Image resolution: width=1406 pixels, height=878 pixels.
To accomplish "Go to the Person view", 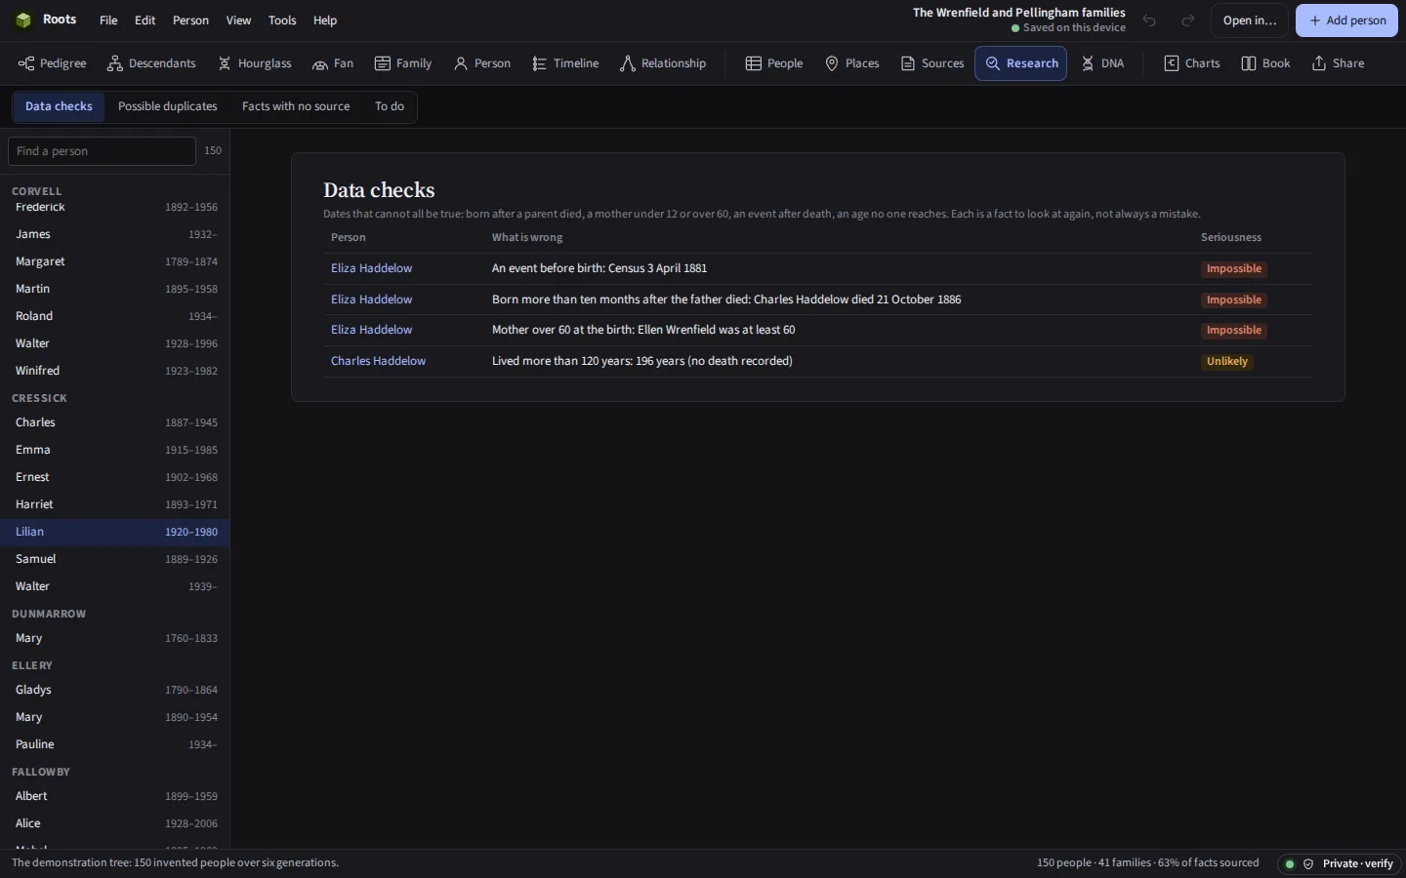I will tap(482, 63).
